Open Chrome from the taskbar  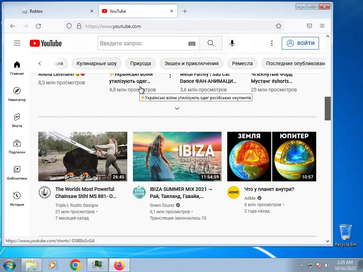click(76, 265)
